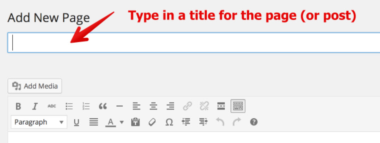
Task: Toggle bold formatting
Action: pos(18,106)
